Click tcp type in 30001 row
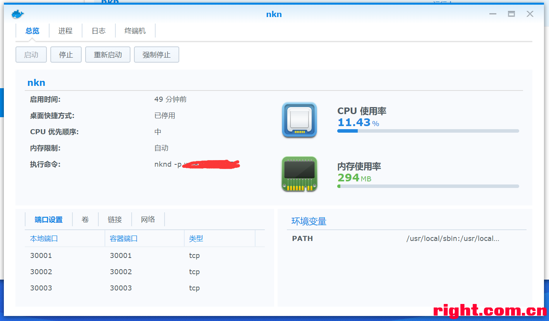549x321 pixels. coord(194,256)
